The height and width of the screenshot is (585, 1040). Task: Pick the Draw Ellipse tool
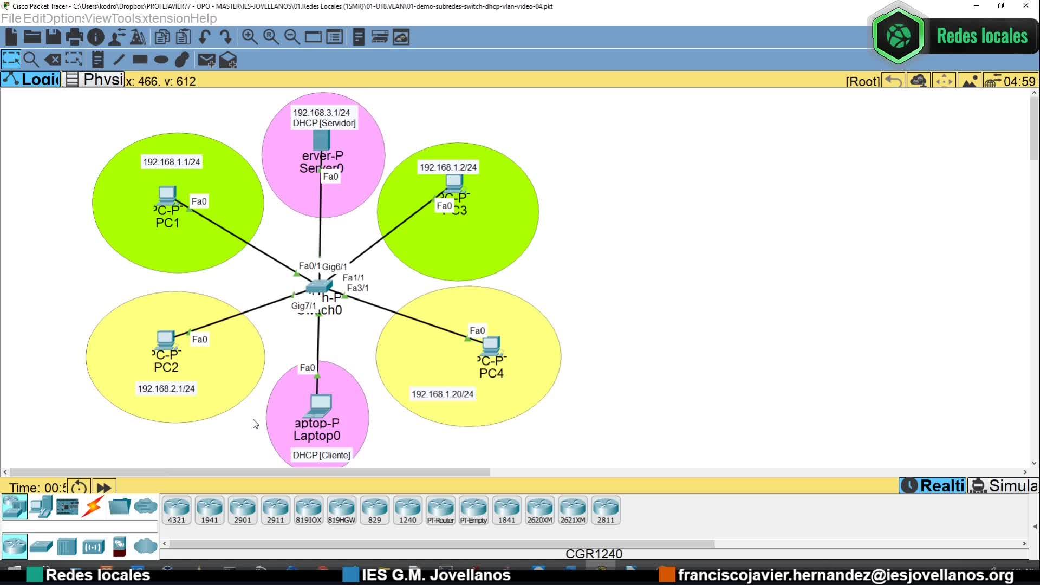tap(161, 60)
